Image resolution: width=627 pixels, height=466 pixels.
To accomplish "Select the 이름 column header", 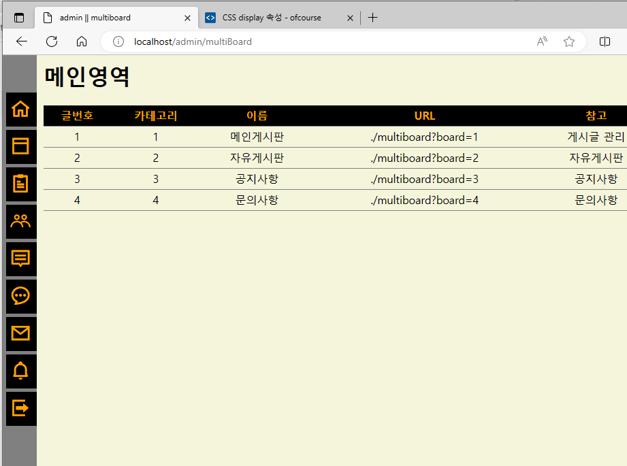I will (257, 116).
